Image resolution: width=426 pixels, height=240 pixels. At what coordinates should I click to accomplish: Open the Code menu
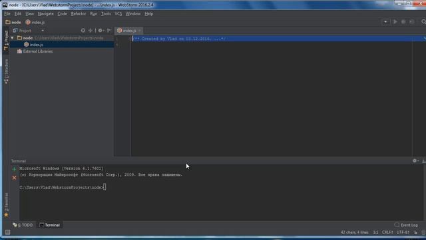(x=62, y=13)
